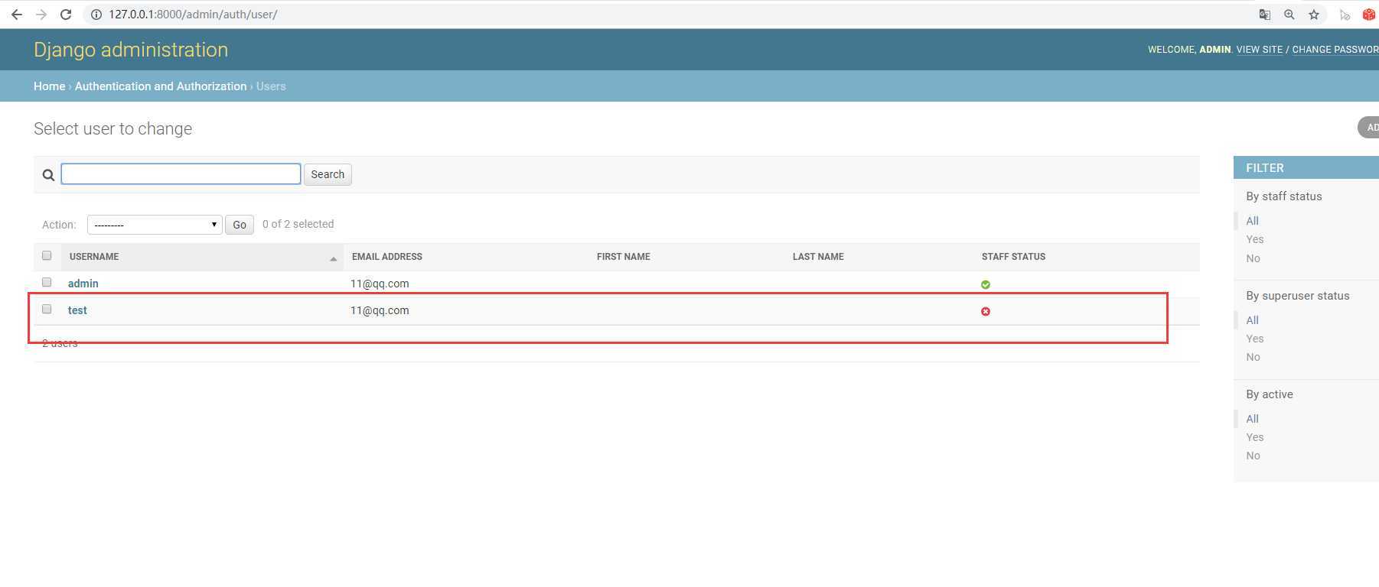Filter by active No
The image size is (1379, 587).
(x=1253, y=456)
